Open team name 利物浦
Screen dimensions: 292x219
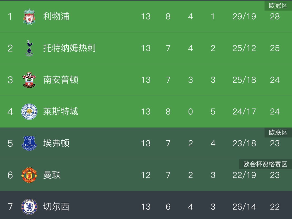[56, 17]
